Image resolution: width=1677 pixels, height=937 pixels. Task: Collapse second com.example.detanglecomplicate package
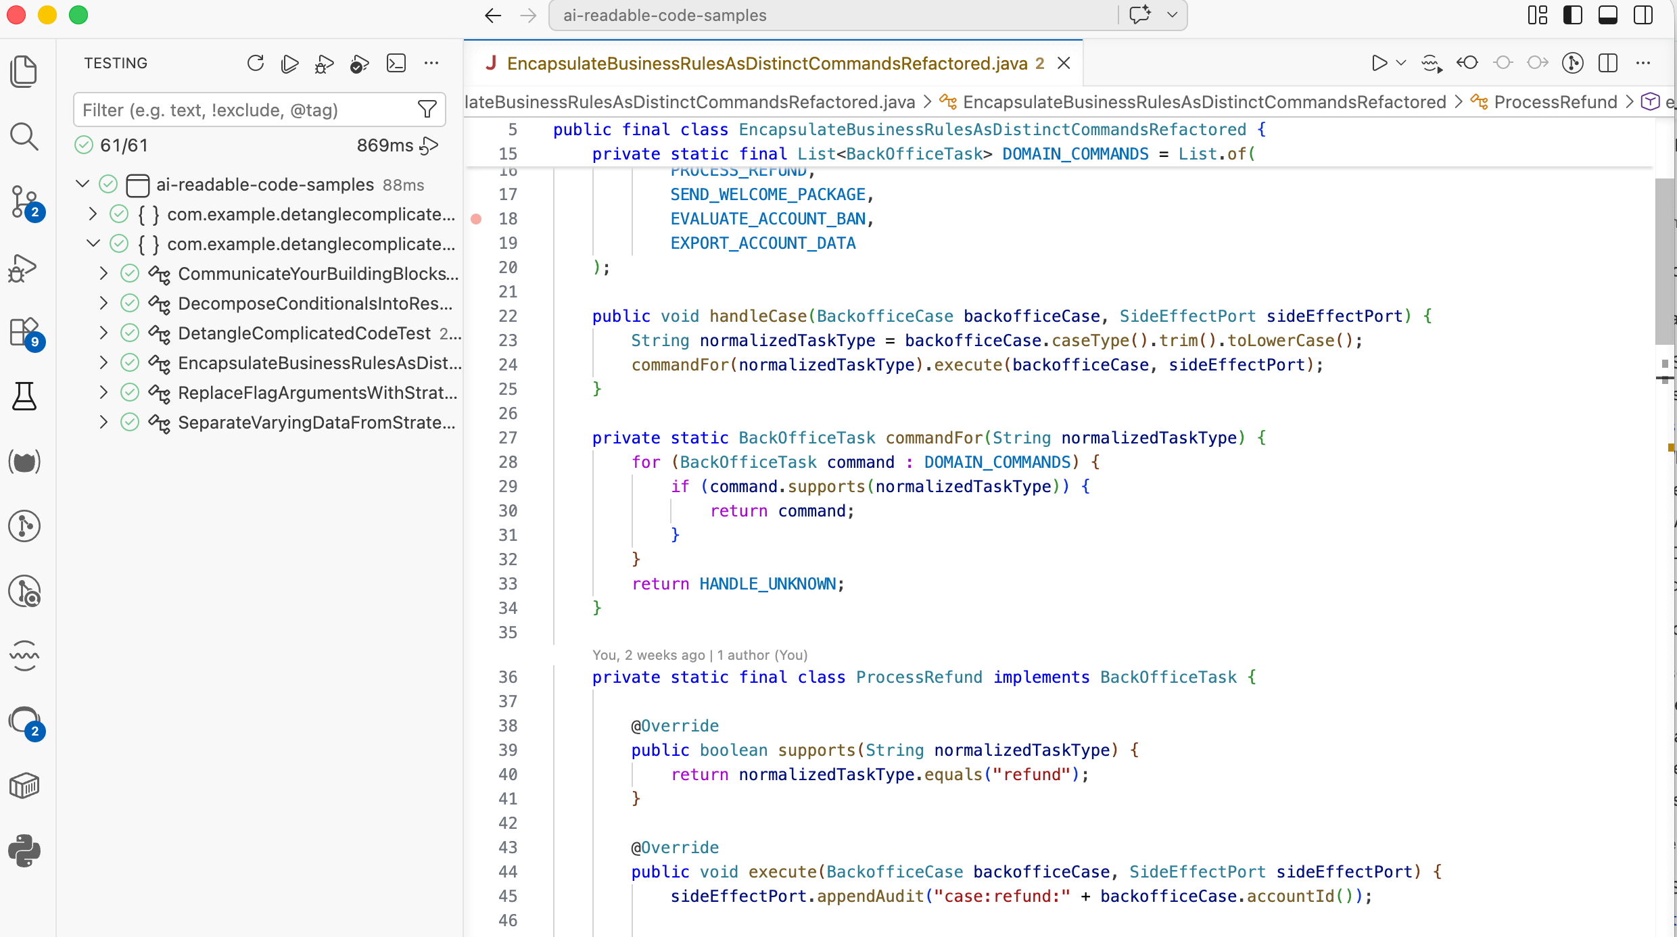93,243
